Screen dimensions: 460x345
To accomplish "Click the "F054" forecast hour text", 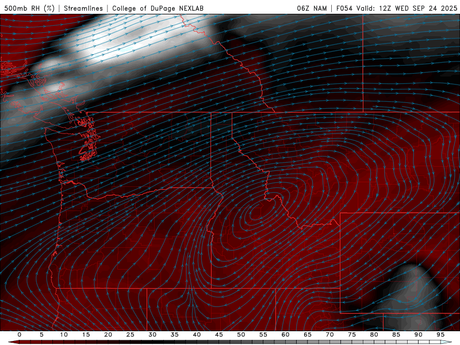I will pos(344,8).
